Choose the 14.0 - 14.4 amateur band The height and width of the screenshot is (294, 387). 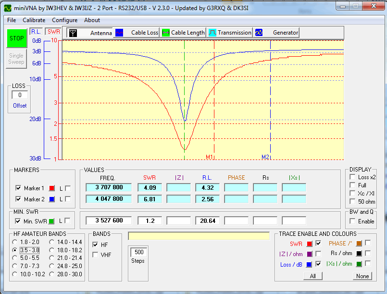52,243
